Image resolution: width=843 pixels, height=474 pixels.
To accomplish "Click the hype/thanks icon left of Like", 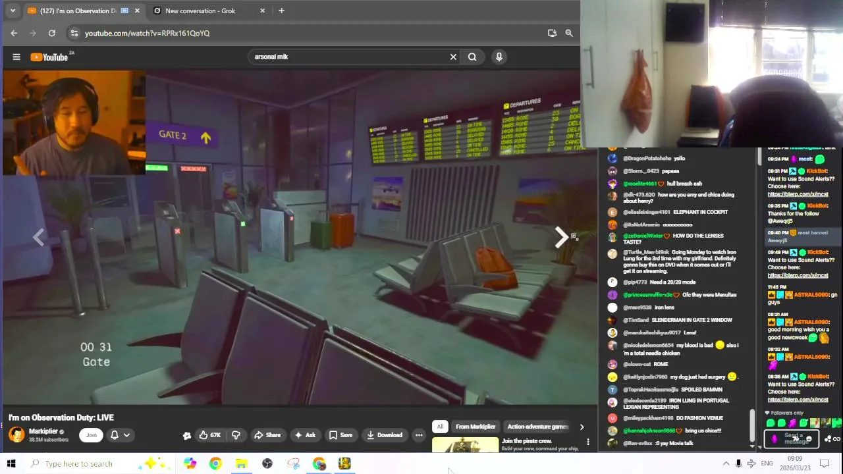I will [187, 435].
